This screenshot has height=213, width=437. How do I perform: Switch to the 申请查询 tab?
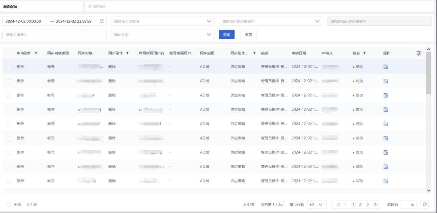[10, 6]
